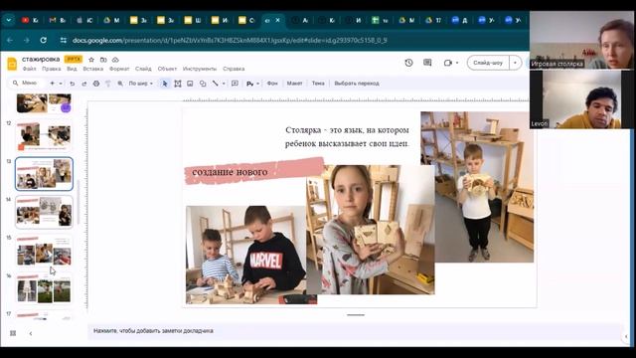
Task: Reload the page with the refresh icon
Action: (43, 40)
